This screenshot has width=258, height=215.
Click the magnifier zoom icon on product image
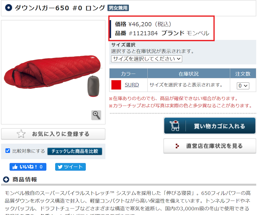(x=96, y=115)
